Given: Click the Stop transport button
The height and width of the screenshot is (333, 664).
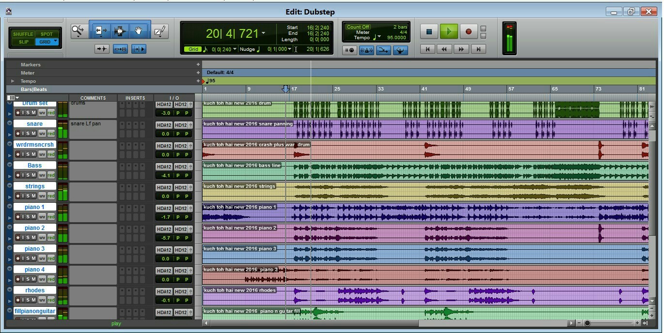Looking at the screenshot, I should click(x=429, y=31).
